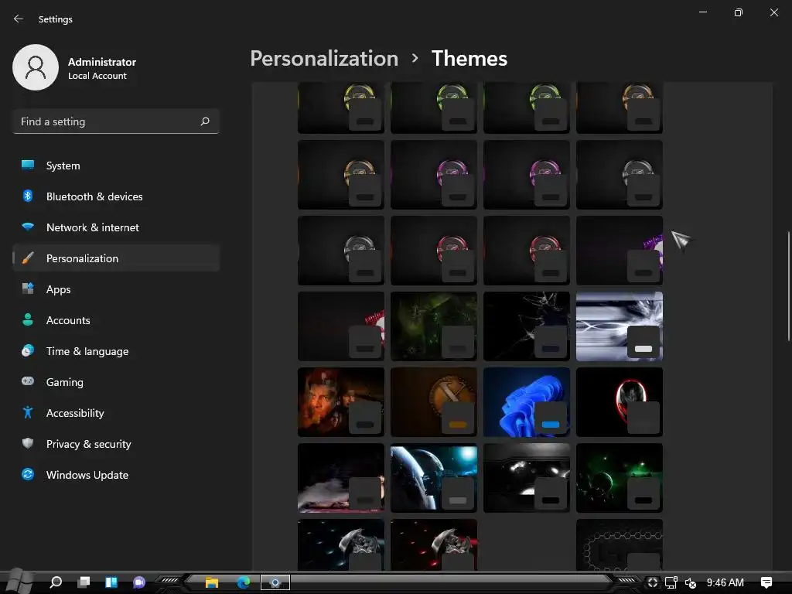The image size is (792, 594).
Task: Apply the green nebula planet theme
Action: 620,478
